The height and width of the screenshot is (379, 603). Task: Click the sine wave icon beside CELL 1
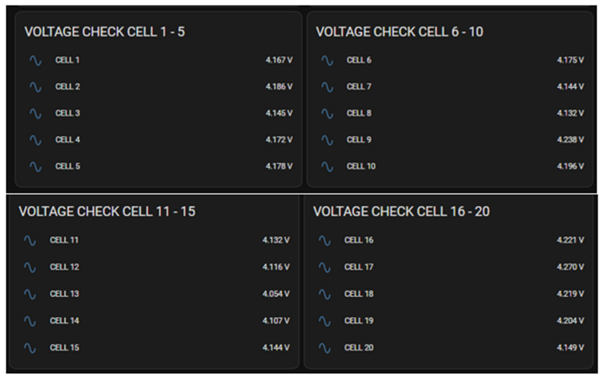(36, 60)
